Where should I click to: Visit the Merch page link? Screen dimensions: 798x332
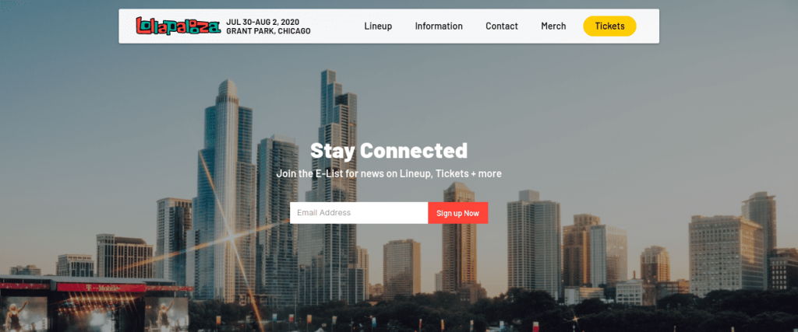(553, 26)
